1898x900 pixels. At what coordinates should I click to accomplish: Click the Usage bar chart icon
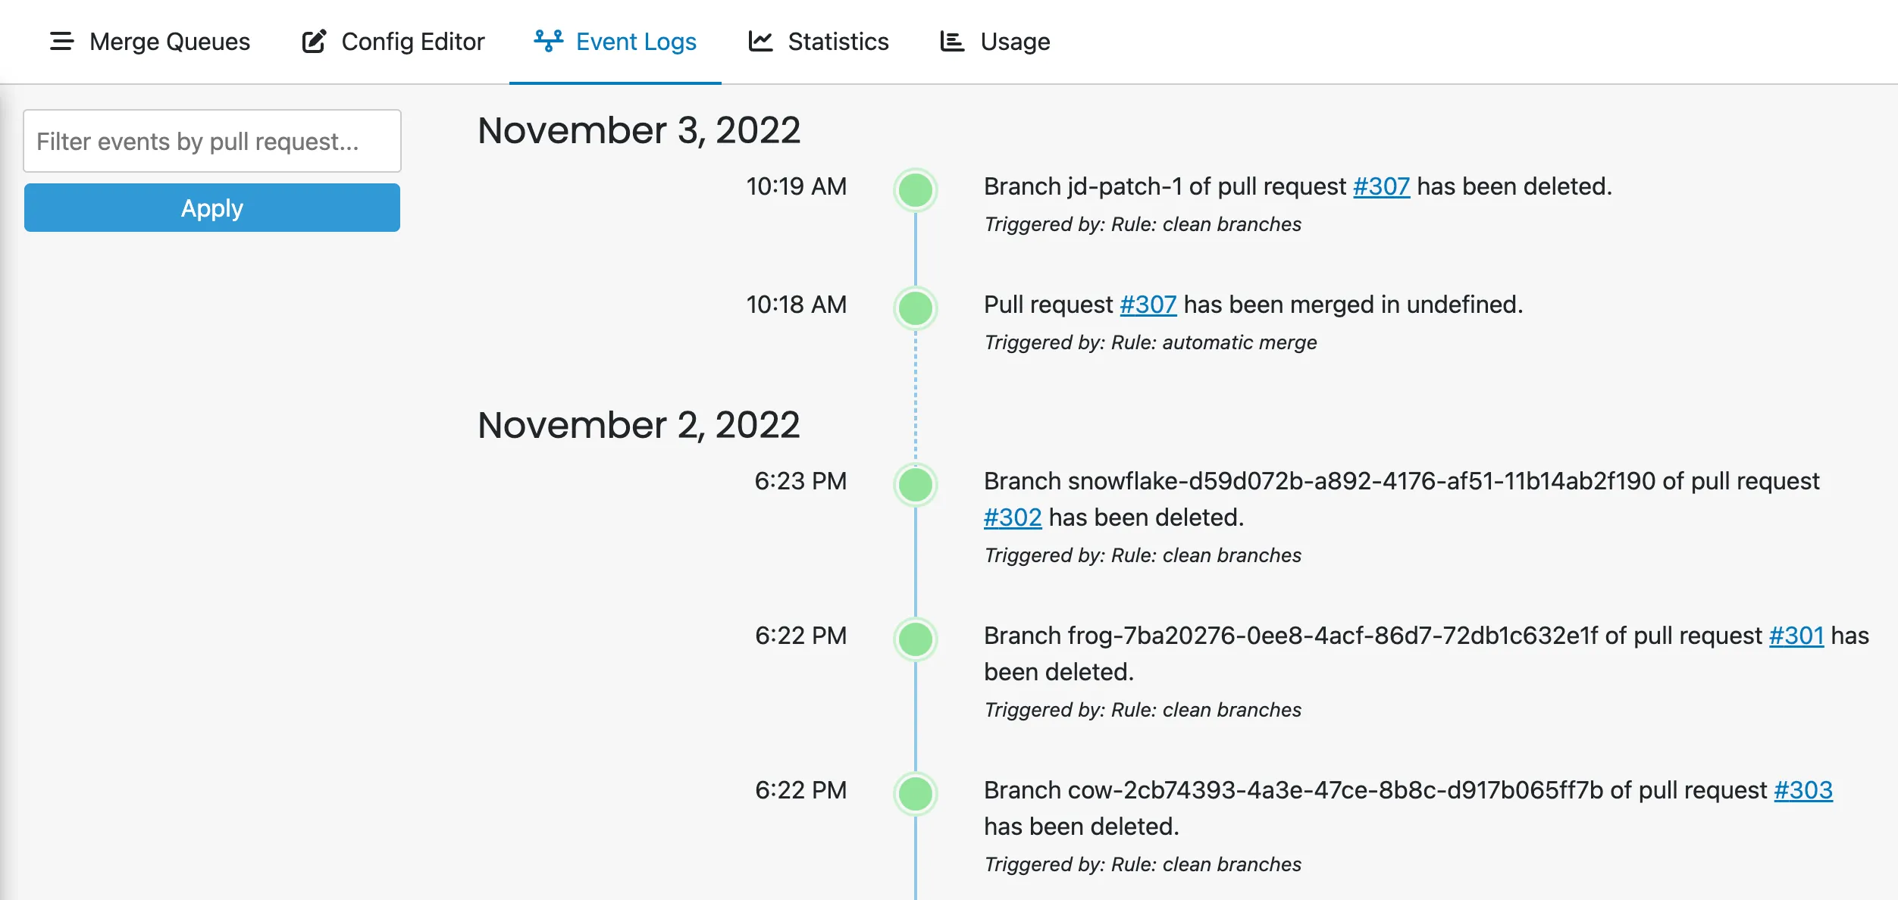(952, 42)
